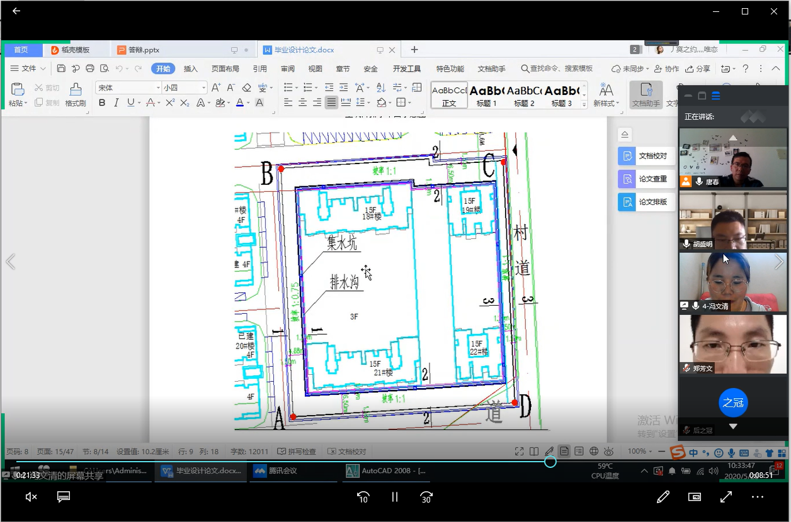The image size is (791, 522).
Task: Open the 文件 menu dropdown
Action: point(28,69)
